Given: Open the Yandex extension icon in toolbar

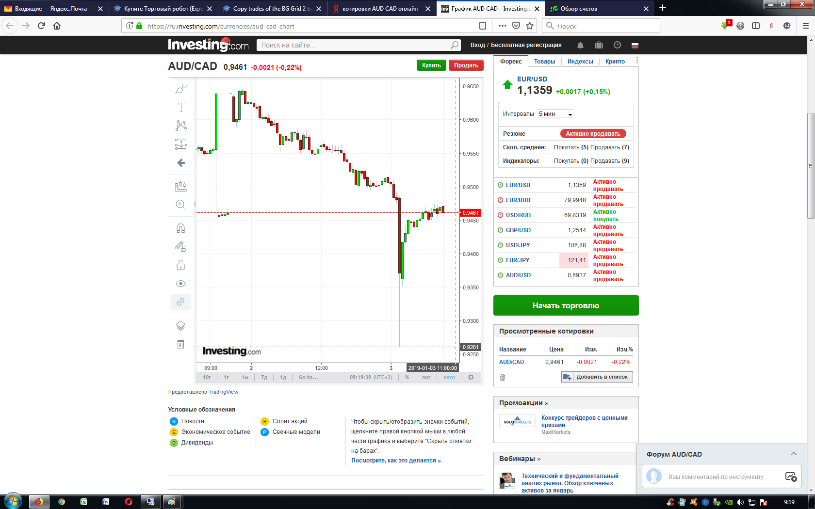Looking at the screenshot, I should [x=771, y=26].
